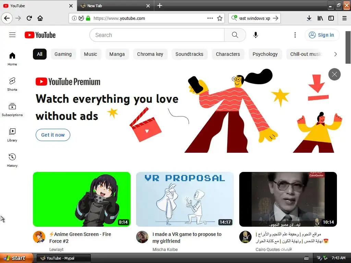Close the New Tab browser tab
The width and height of the screenshot is (351, 263).
pos(148,6)
